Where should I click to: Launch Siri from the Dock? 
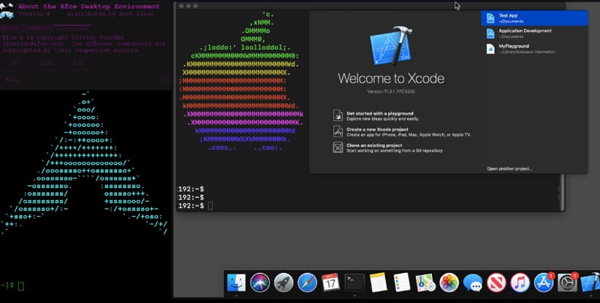pyautogui.click(x=260, y=283)
